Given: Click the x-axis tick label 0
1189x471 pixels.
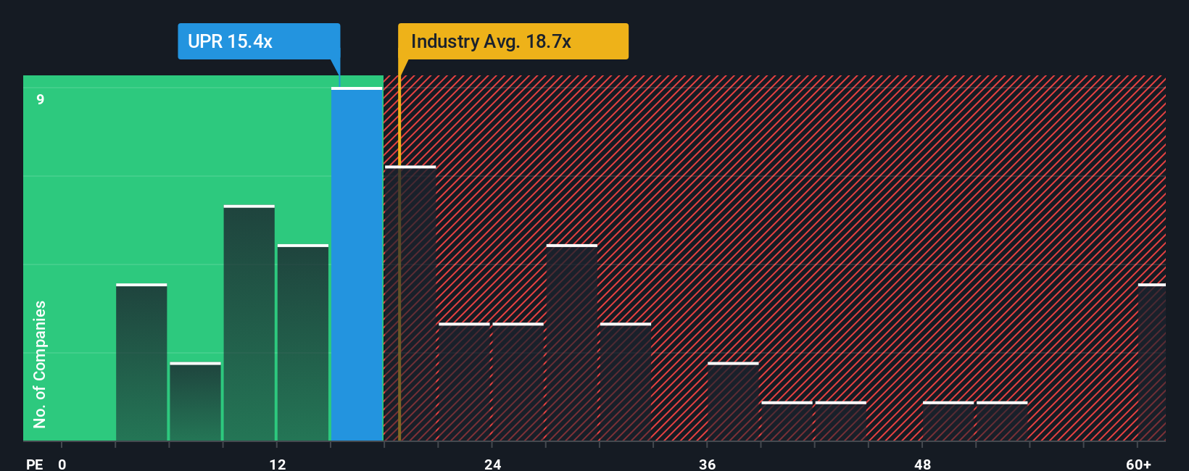Looking at the screenshot, I should coord(62,464).
